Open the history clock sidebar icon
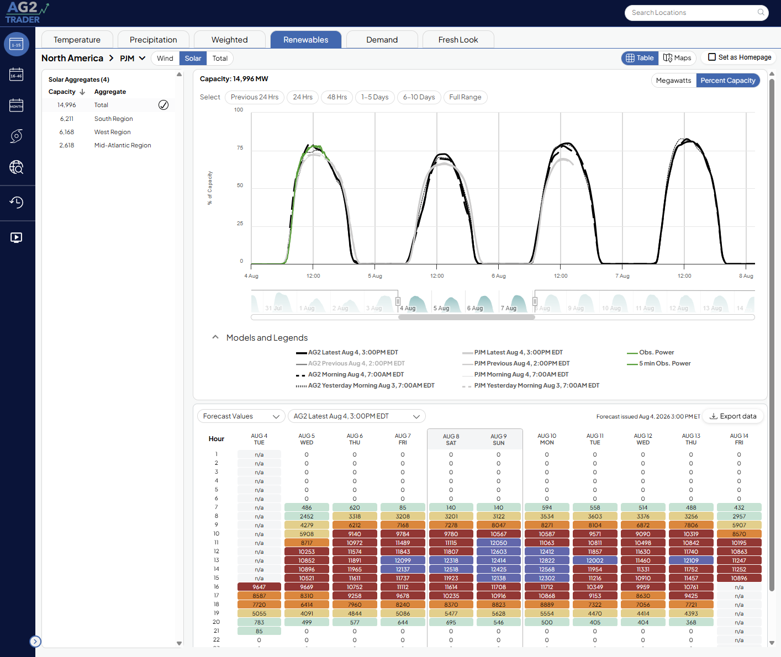Screen dimensions: 781x657 tap(17, 202)
